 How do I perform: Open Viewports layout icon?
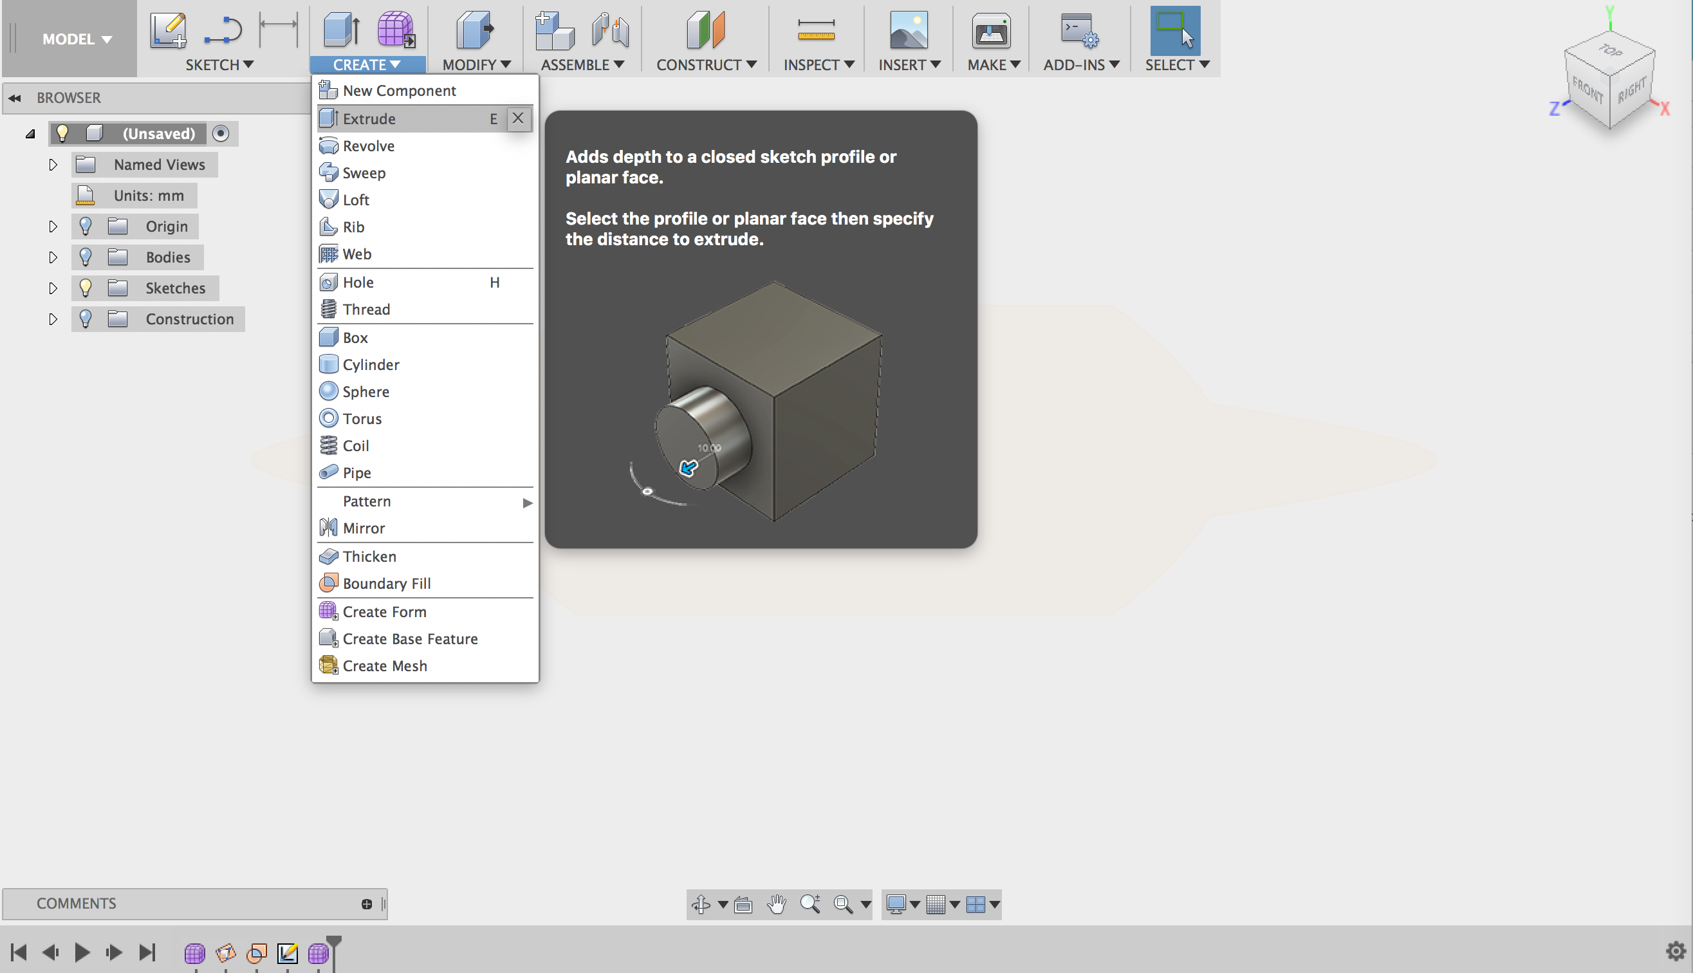pos(976,904)
